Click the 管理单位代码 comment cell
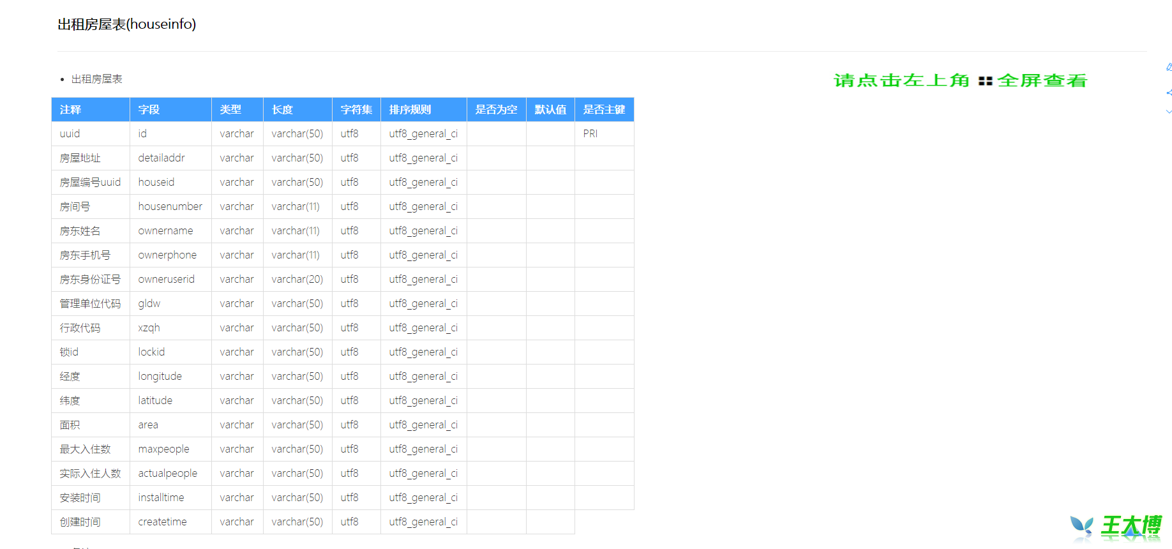 pos(90,304)
